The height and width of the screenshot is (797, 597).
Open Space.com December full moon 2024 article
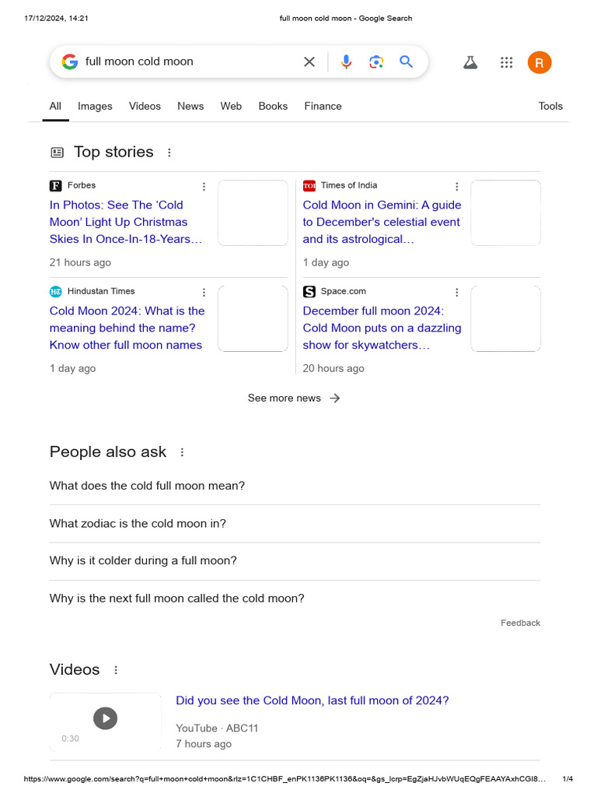(382, 328)
